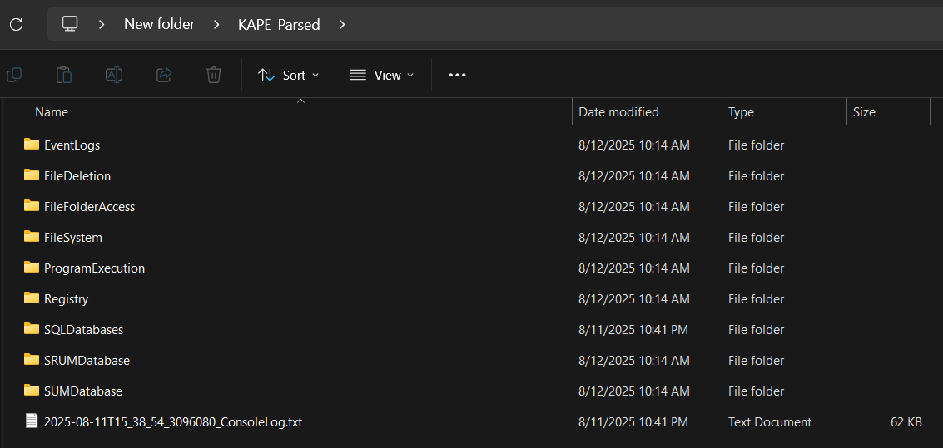Click the Paste clipboard icon
The height and width of the screenshot is (448, 943).
tap(64, 75)
